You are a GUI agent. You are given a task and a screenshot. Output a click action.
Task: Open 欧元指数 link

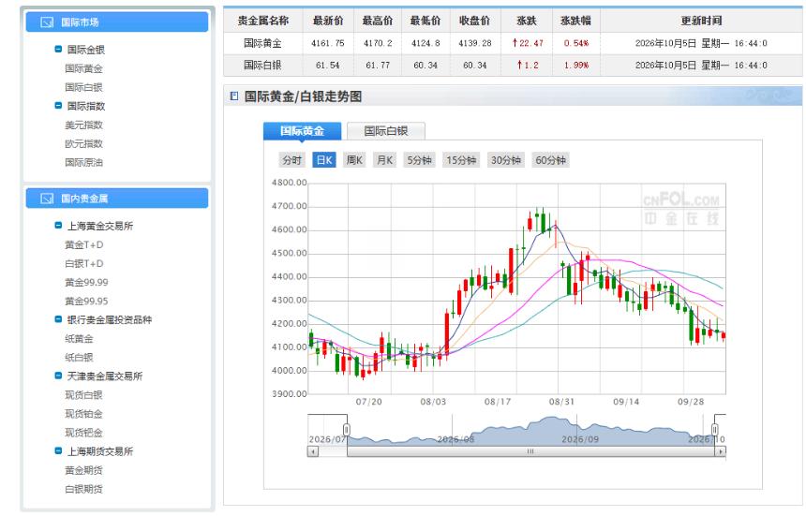83,144
